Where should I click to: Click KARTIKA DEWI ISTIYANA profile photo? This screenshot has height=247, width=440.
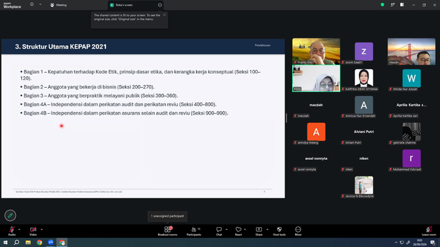pyautogui.click(x=364, y=78)
